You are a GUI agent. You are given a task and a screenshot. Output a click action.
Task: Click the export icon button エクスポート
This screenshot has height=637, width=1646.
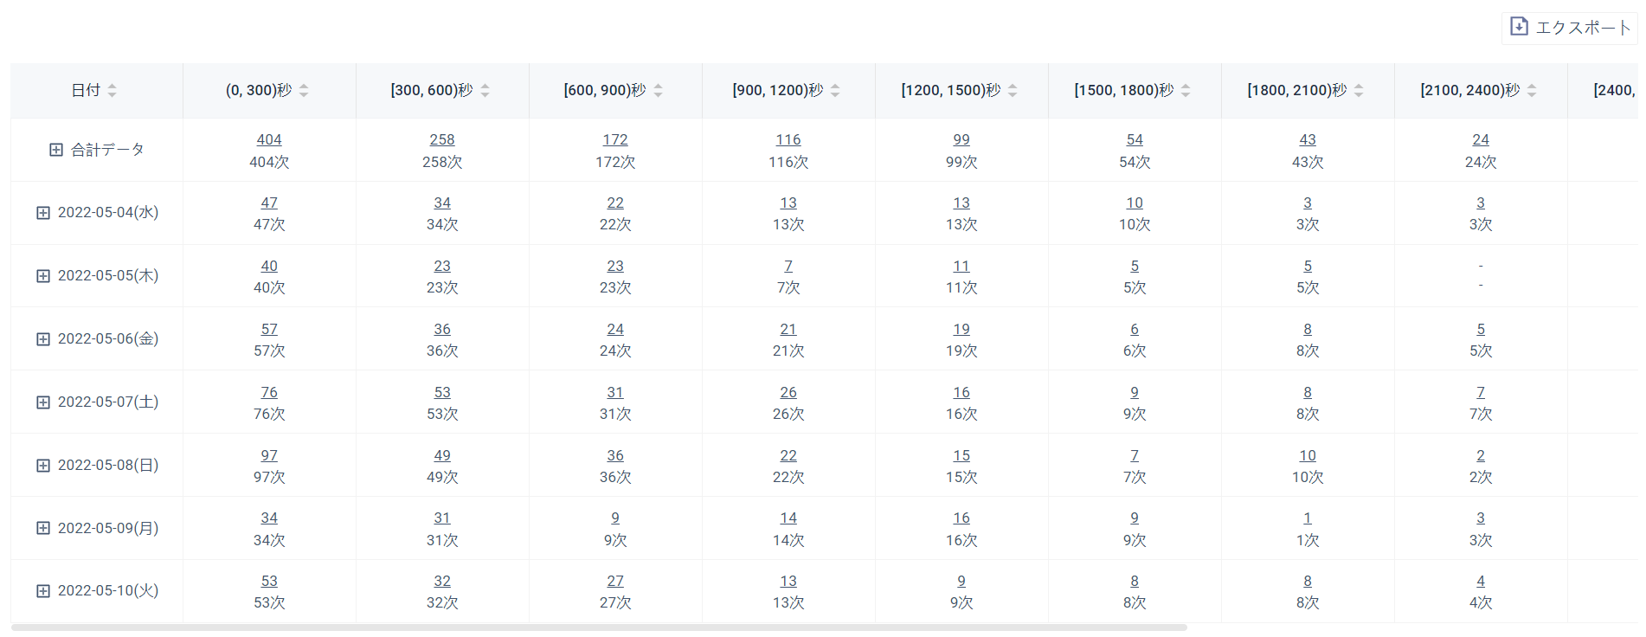pyautogui.click(x=1570, y=27)
